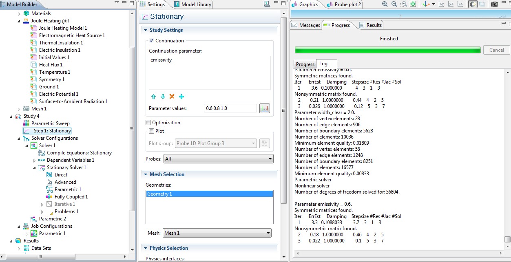This screenshot has width=511, height=262.
Task: Uncheck the Continuation checkbox
Action: [152, 41]
